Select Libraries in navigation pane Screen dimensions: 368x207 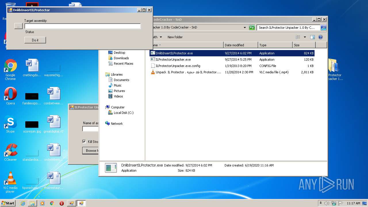(x=117, y=74)
